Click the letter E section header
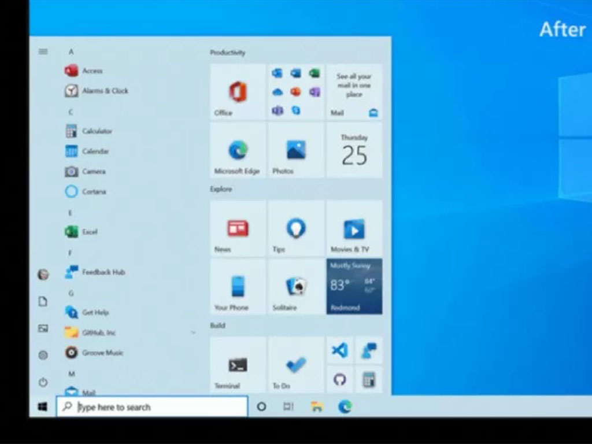The height and width of the screenshot is (444, 592). click(x=70, y=213)
